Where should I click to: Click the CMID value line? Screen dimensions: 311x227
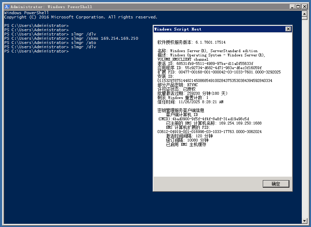click(204, 119)
